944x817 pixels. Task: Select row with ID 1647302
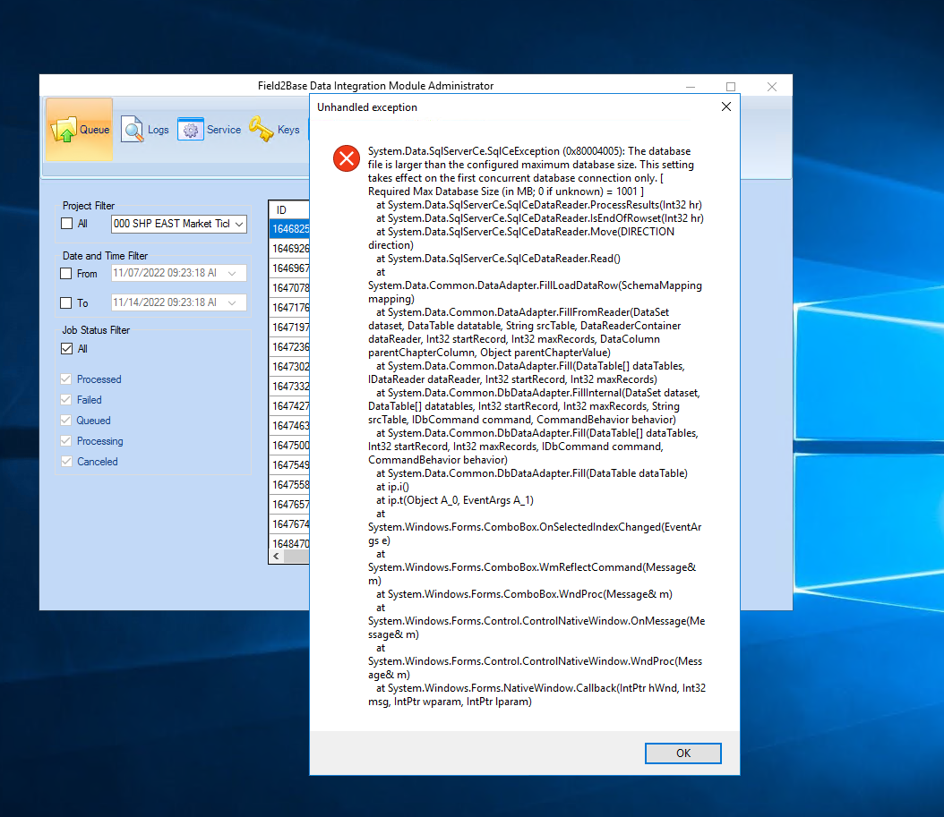point(289,366)
